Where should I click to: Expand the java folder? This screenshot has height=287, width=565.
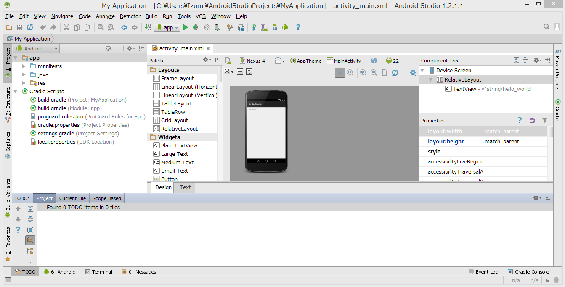pos(24,74)
